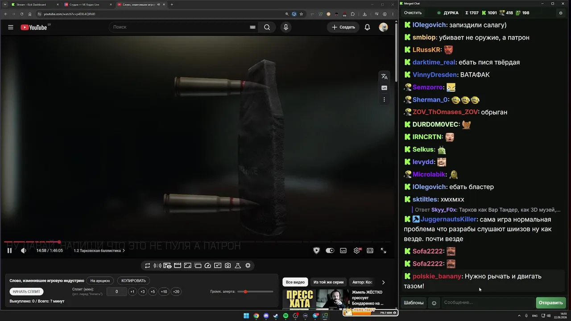571x321 pixels.
Task: Open Discord from the taskbar
Action: [x=266, y=316]
